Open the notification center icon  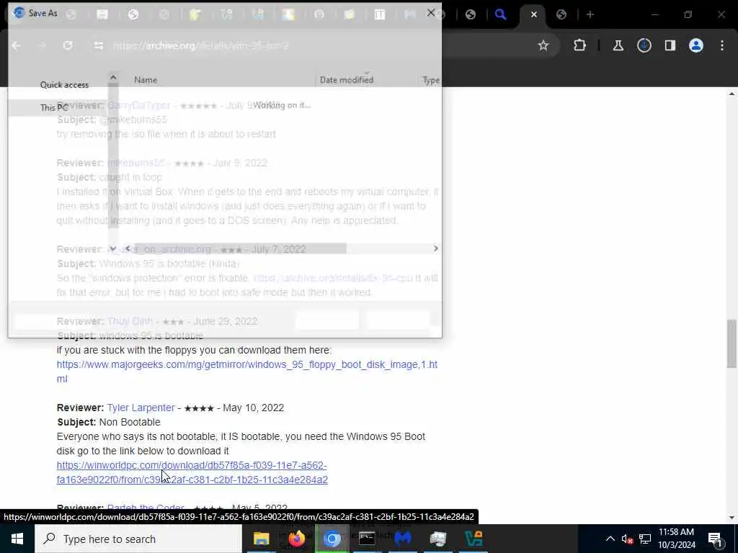tap(716, 539)
